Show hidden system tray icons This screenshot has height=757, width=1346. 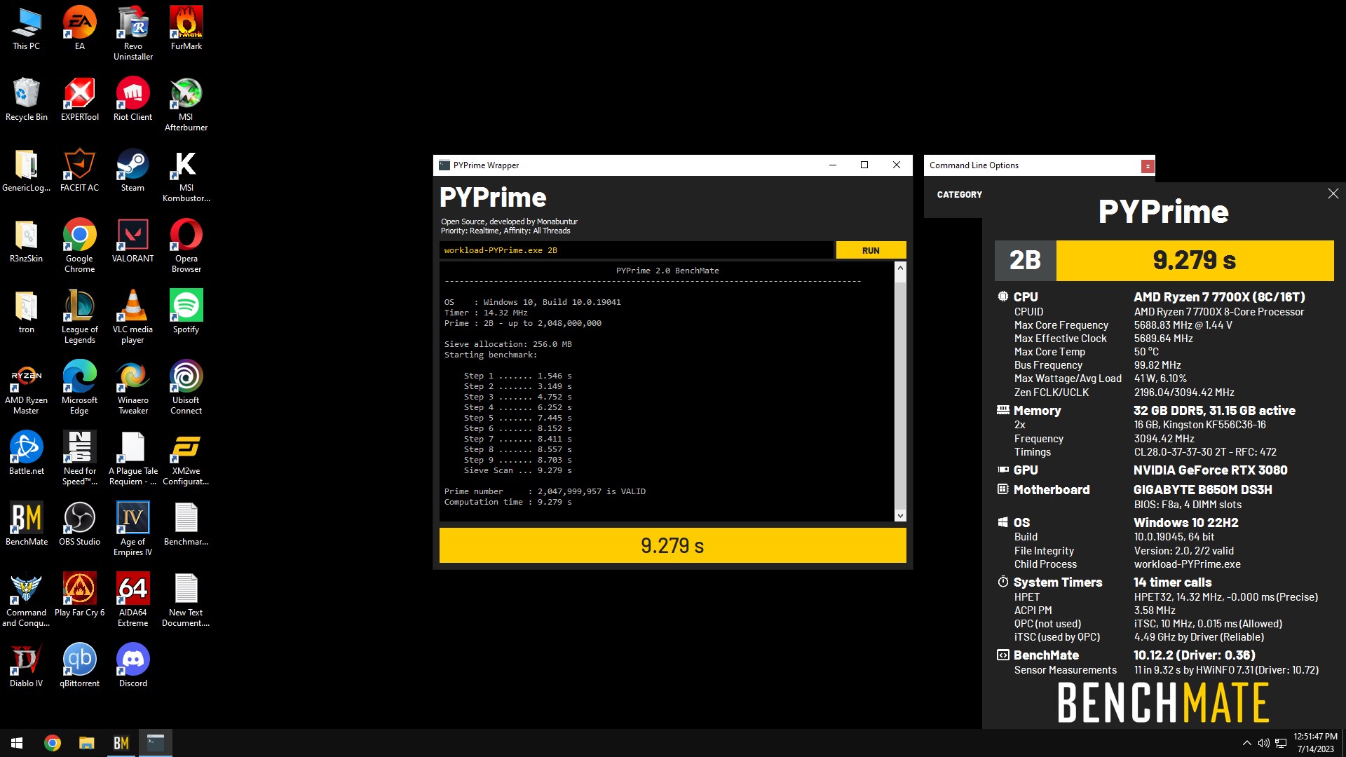pos(1246,743)
